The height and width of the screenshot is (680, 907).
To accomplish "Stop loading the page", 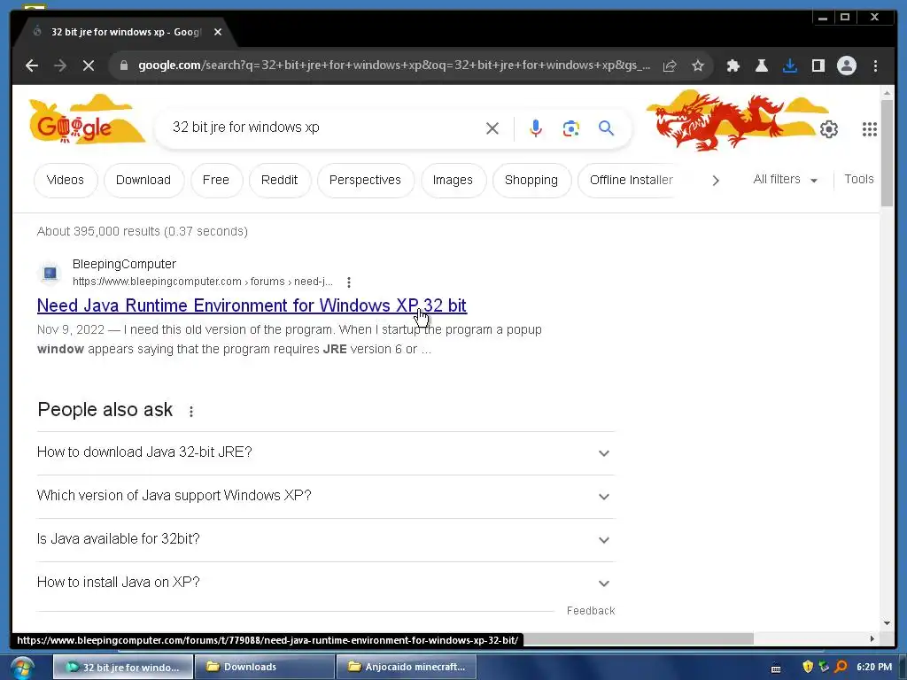I will (89, 66).
